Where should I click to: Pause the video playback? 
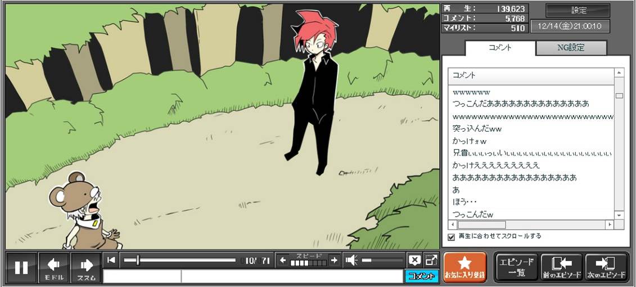[x=21, y=267]
